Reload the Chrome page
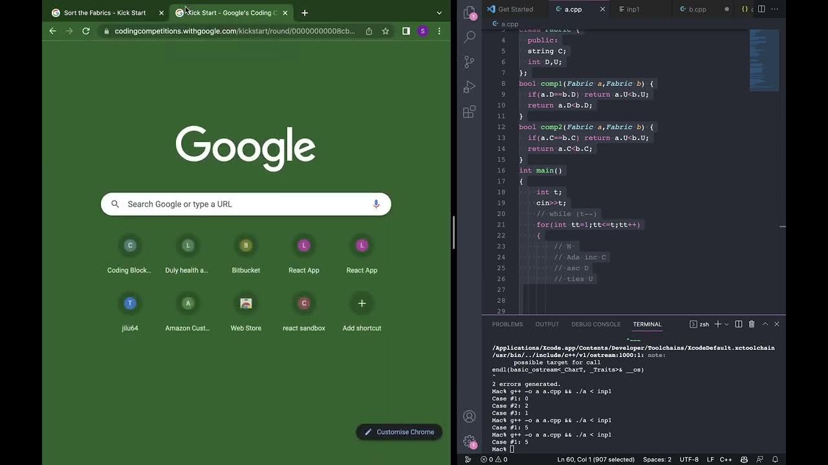 click(x=86, y=31)
